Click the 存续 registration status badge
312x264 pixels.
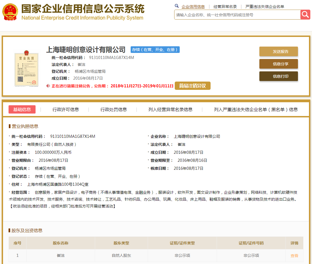[155, 50]
